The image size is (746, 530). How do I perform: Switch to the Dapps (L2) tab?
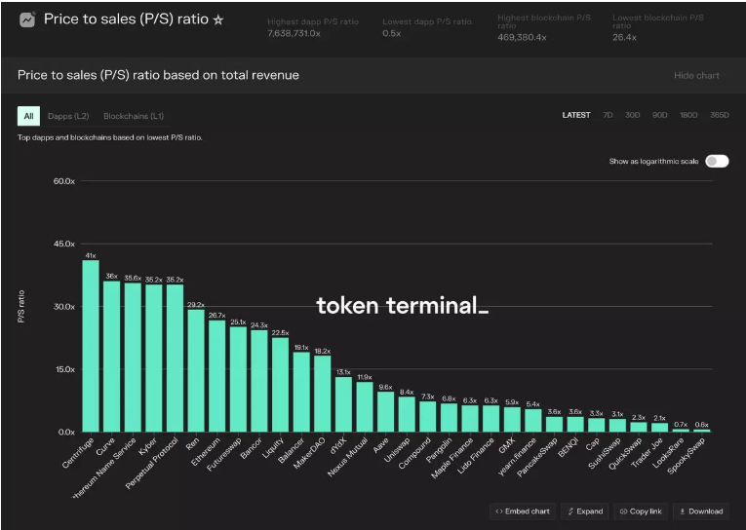[x=68, y=116]
